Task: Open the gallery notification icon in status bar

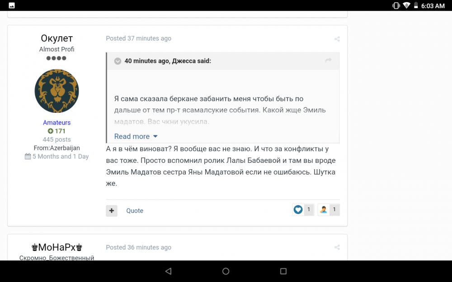Action: (x=11, y=5)
